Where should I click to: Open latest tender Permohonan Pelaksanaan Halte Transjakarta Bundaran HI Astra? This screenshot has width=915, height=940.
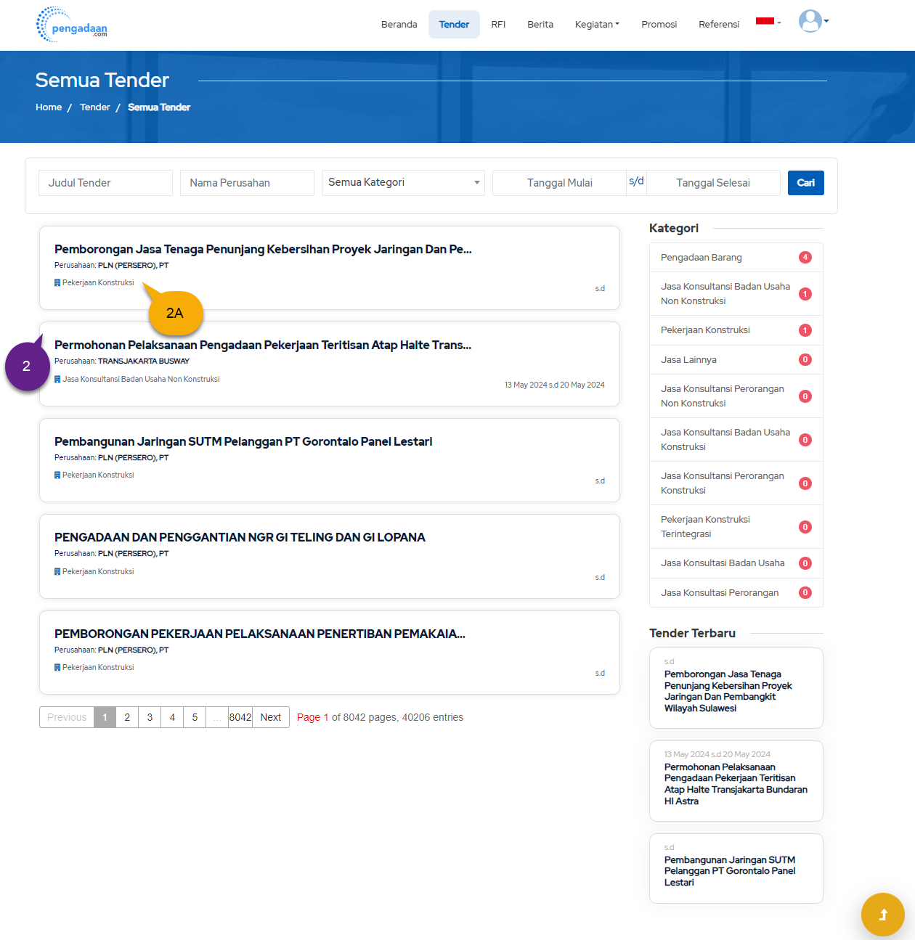coord(736,784)
